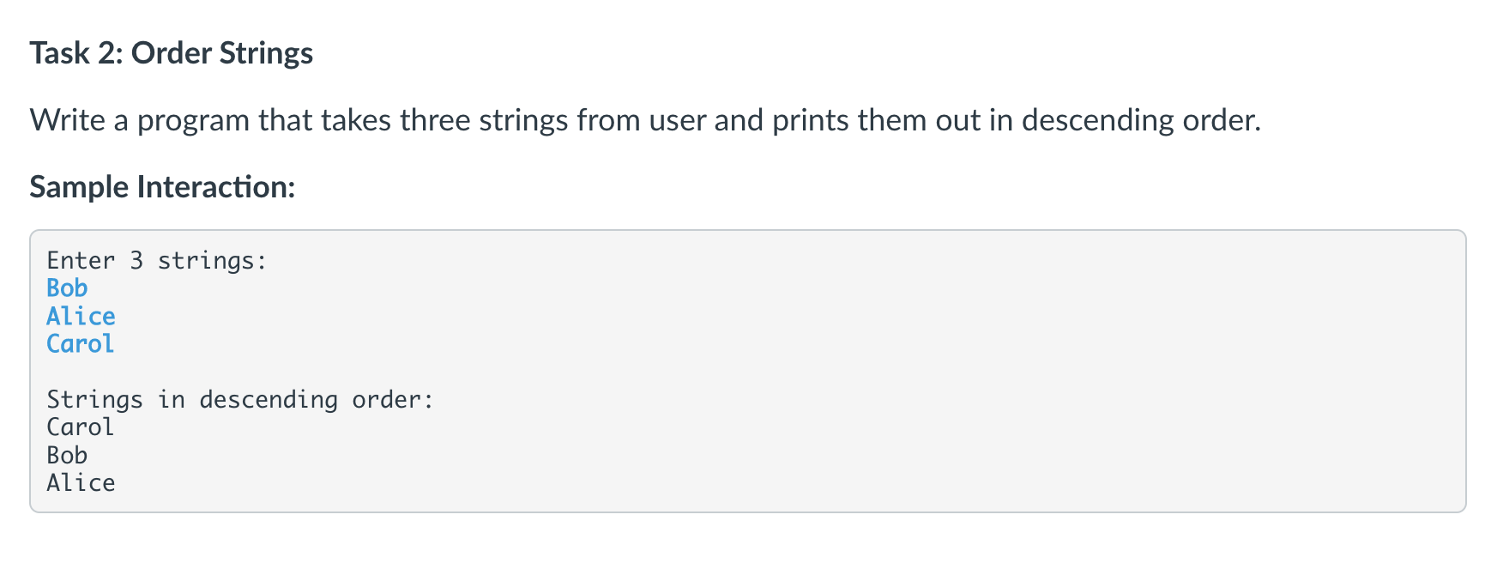1491x563 pixels.
Task: Click 'three strings' in the description
Action: tap(484, 120)
